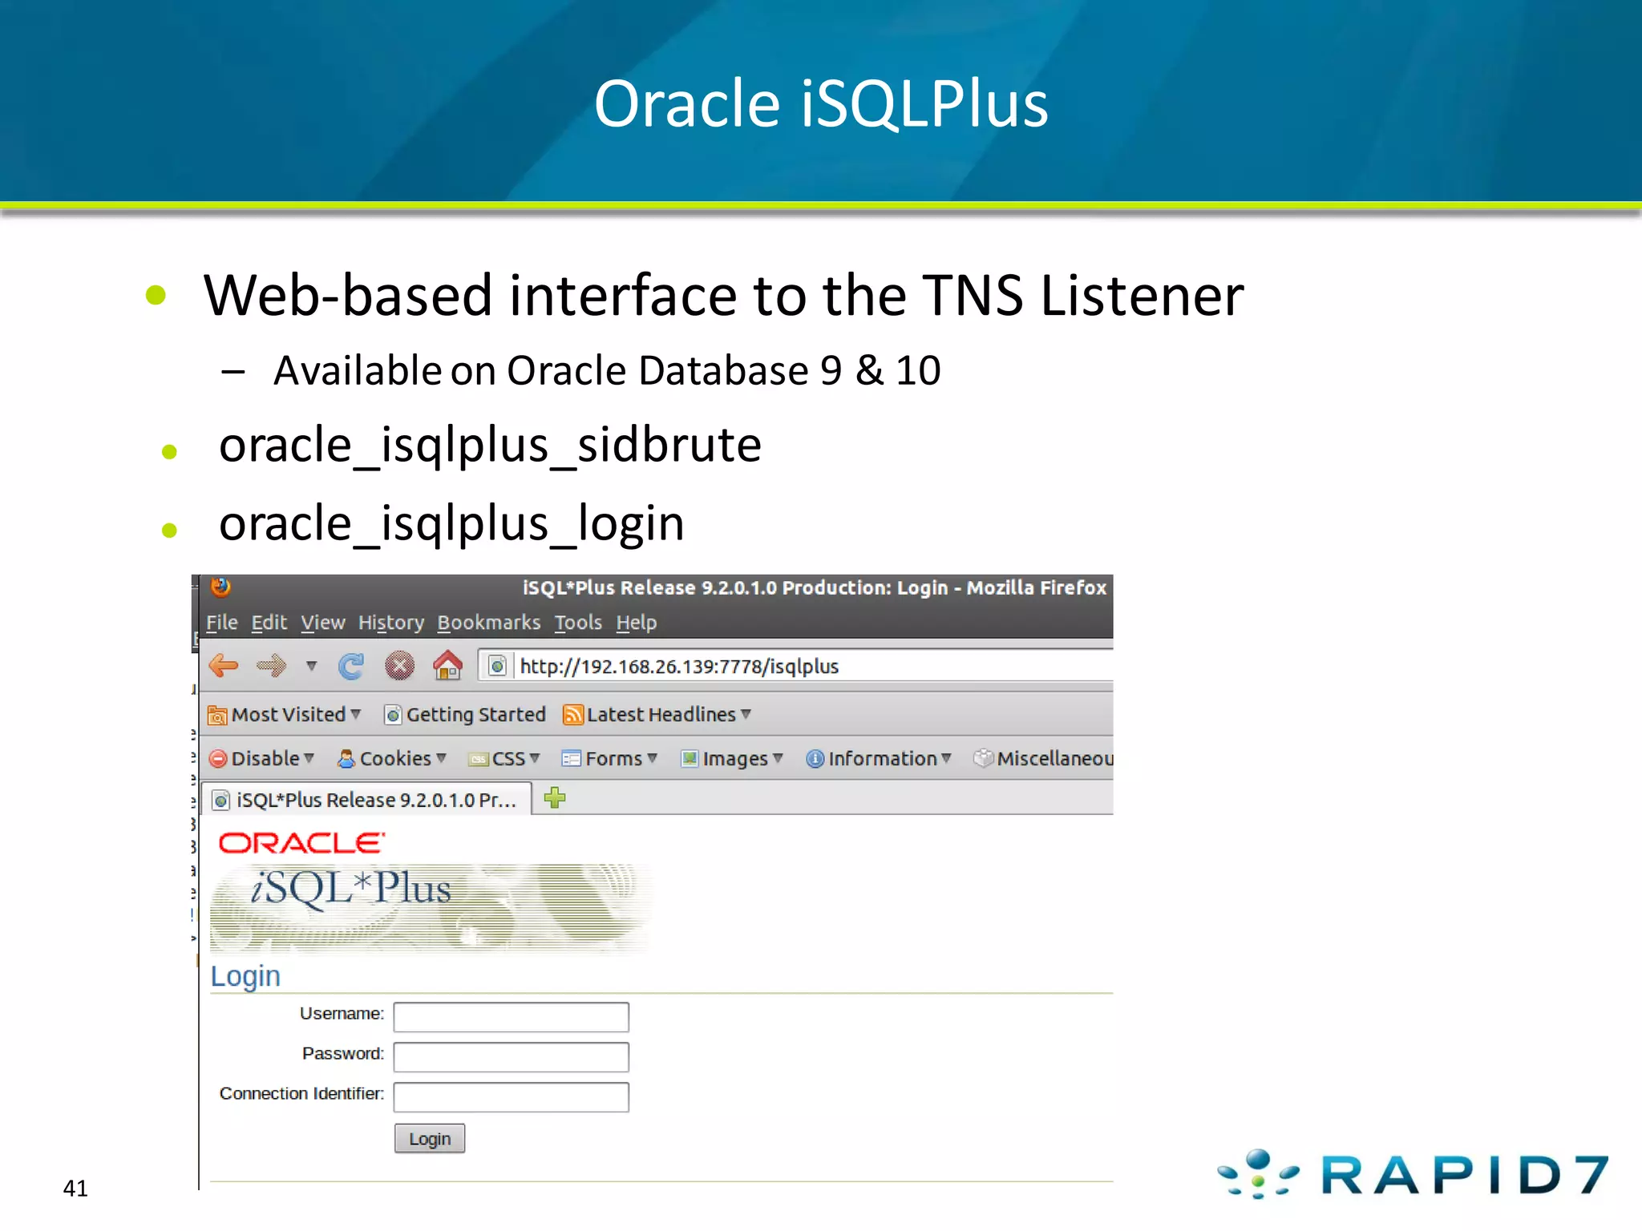Click the Oracle logo on the page
1642x1231 pixels.
click(301, 843)
